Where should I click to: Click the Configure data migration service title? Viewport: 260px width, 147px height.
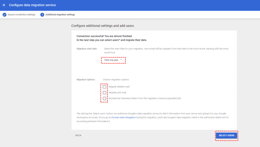[32, 5]
